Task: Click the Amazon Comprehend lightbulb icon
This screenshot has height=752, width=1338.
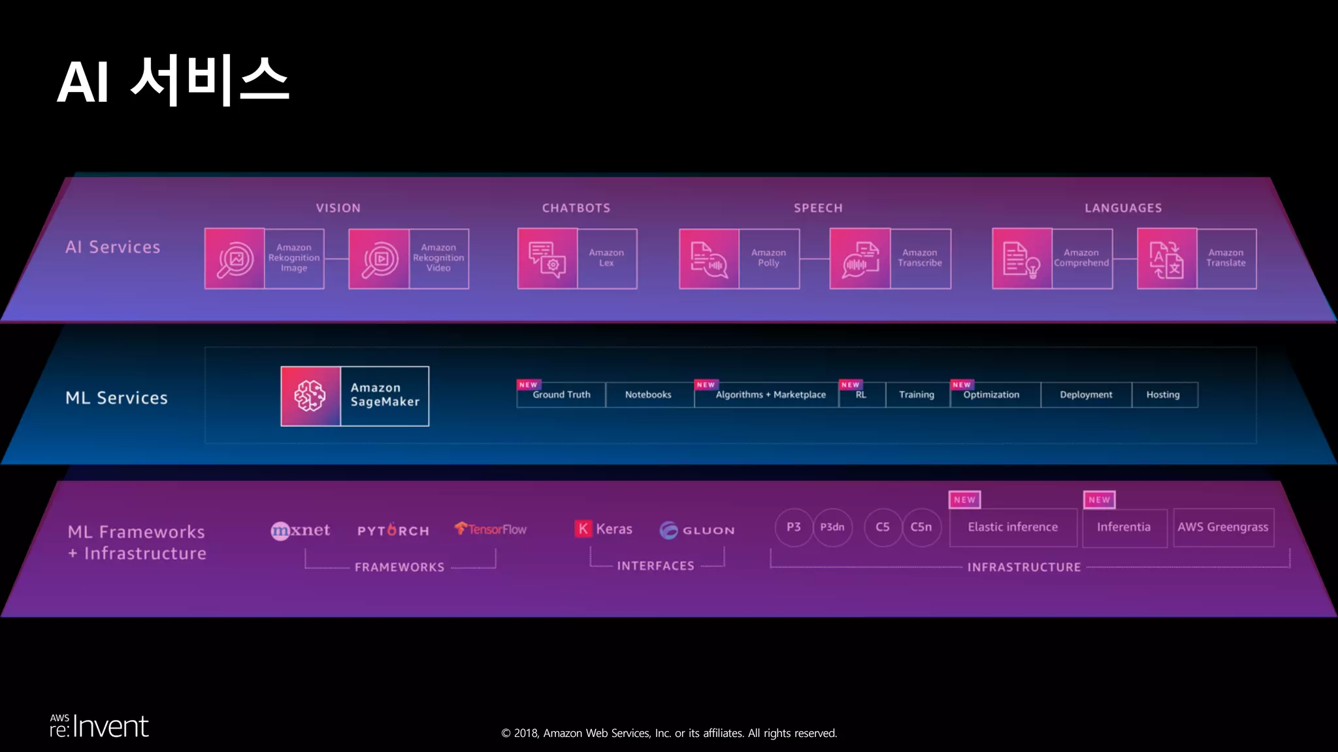Action: point(1022,258)
